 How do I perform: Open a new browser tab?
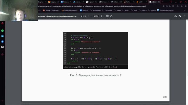(163, 2)
